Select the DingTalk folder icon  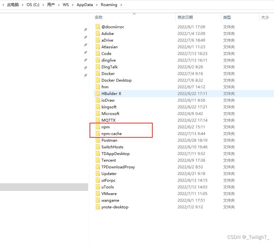pyautogui.click(x=98, y=67)
